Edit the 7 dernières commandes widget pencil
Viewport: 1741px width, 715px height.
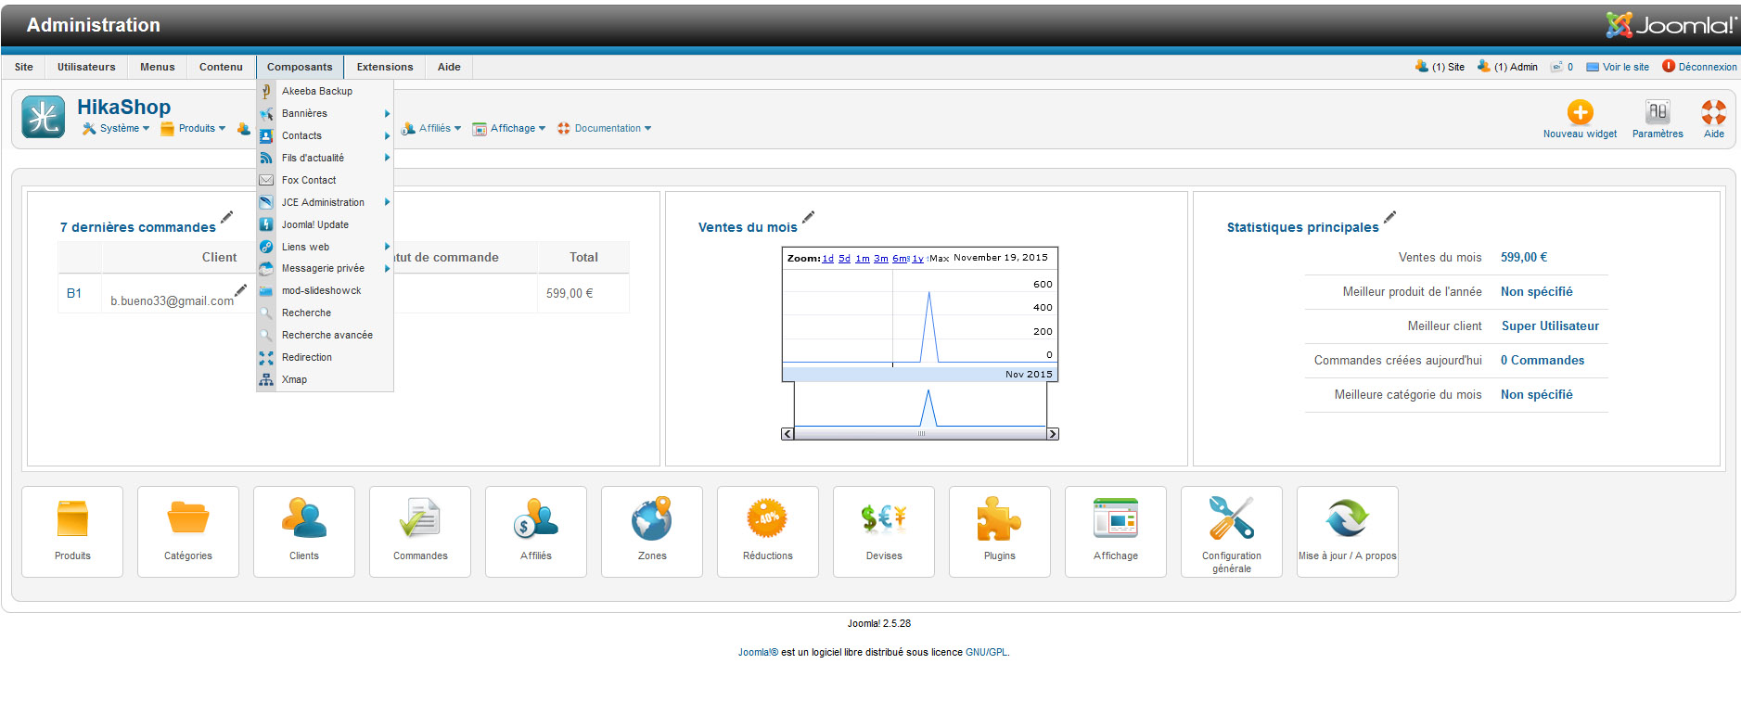[x=226, y=218]
